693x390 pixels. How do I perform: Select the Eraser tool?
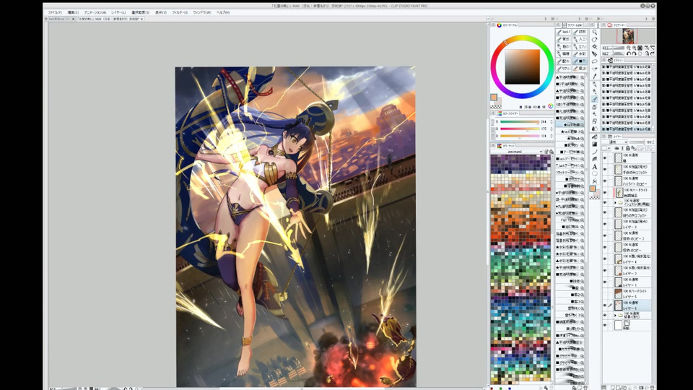pos(595,121)
